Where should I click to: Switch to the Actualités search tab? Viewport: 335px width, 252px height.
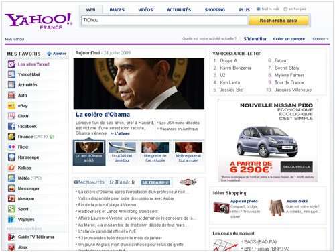179,10
